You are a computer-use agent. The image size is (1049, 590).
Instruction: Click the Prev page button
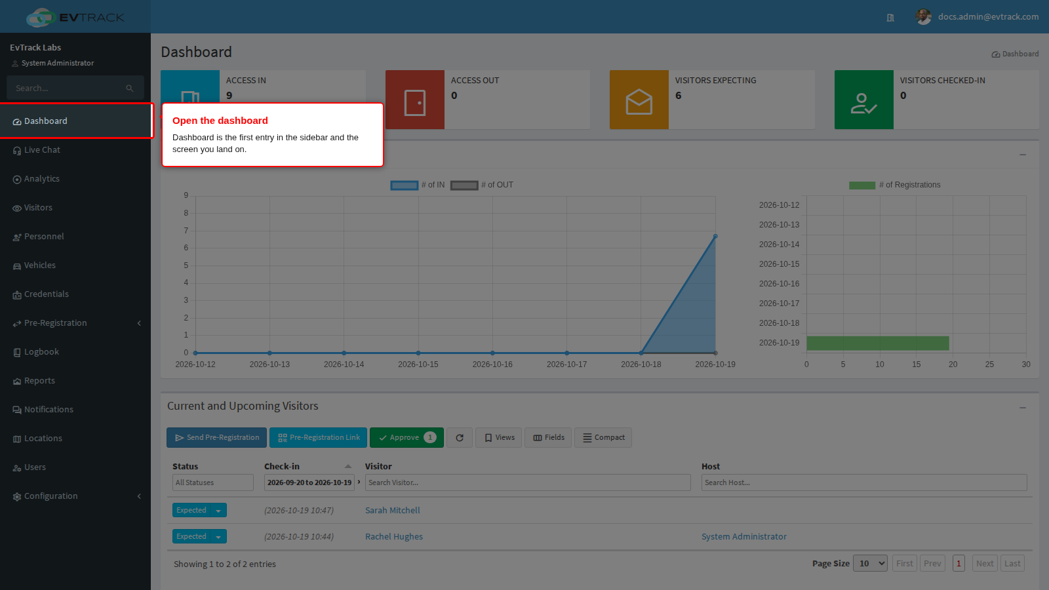pos(932,563)
